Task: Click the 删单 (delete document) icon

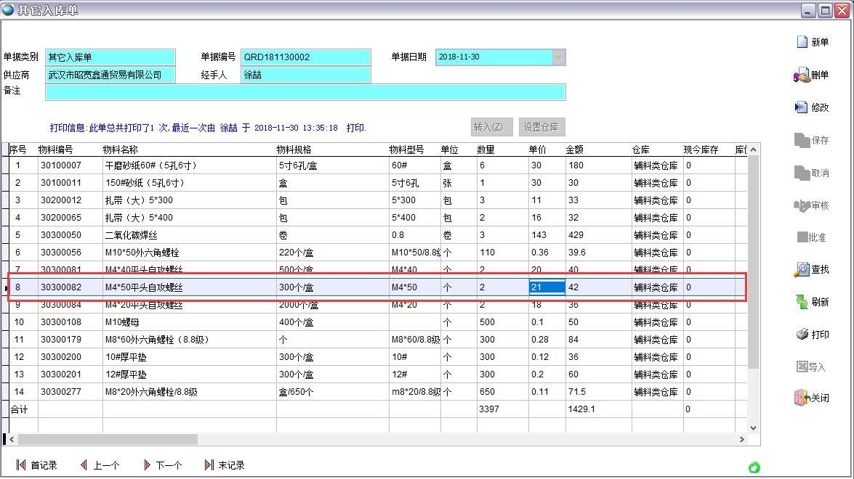Action: (802, 75)
